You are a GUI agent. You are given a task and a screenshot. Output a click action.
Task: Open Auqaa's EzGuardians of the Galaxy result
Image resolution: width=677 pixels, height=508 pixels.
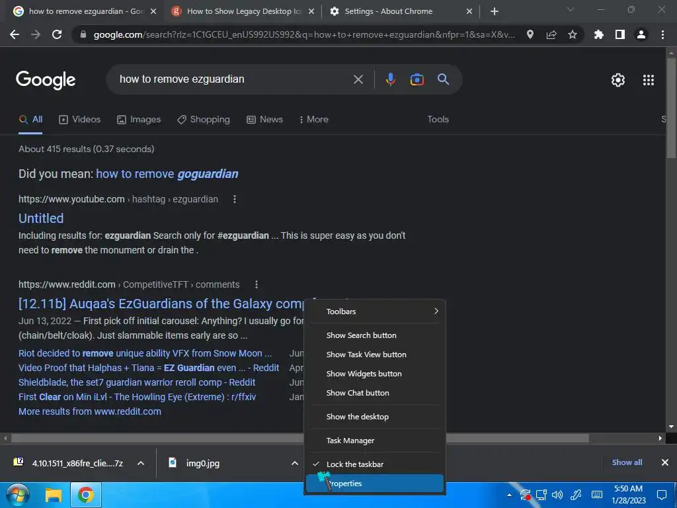(161, 304)
